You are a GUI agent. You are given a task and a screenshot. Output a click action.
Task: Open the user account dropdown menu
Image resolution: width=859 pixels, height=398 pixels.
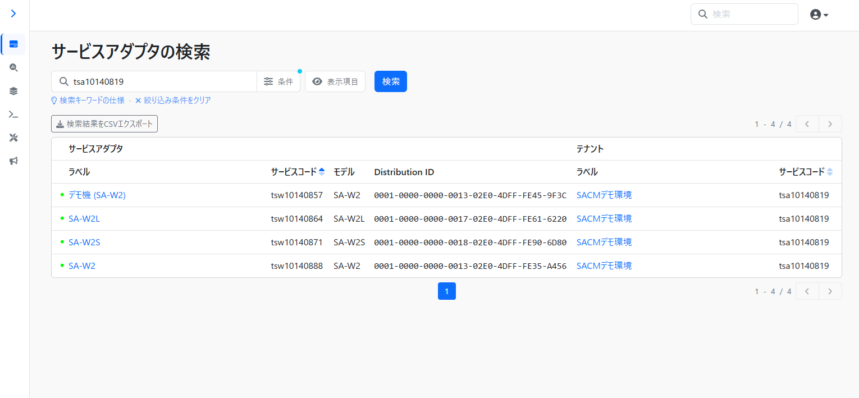pyautogui.click(x=819, y=15)
